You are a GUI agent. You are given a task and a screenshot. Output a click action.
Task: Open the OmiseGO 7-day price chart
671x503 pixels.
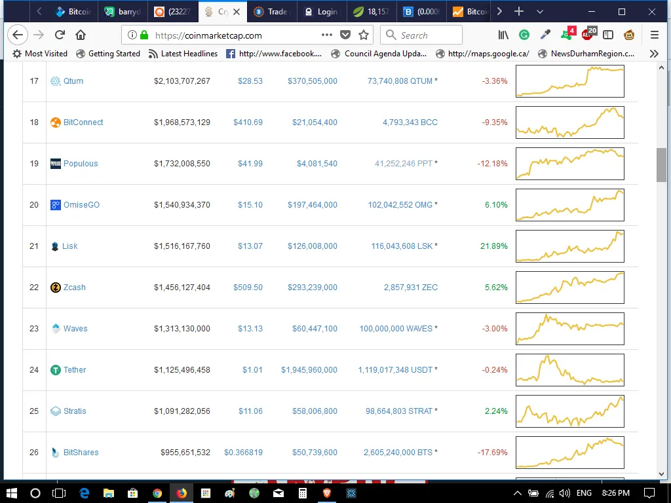[x=570, y=205]
